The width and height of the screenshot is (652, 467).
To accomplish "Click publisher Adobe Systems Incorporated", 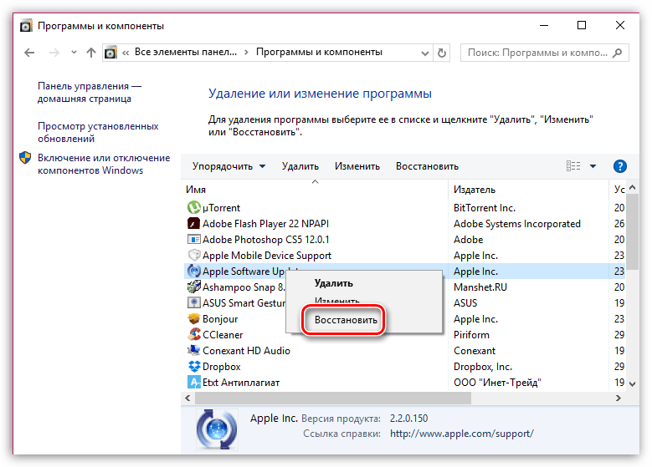I will [x=517, y=224].
